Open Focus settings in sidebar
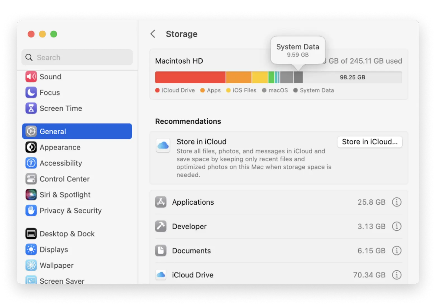 [77, 92]
